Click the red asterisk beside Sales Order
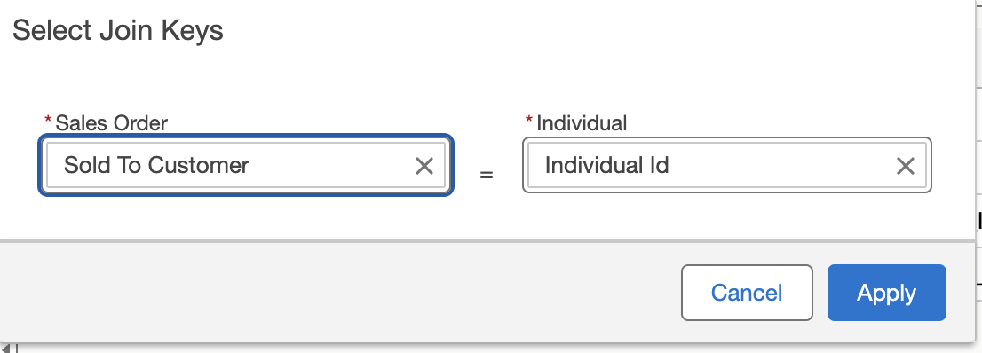Screen dimensions: 982x353 pos(48,120)
